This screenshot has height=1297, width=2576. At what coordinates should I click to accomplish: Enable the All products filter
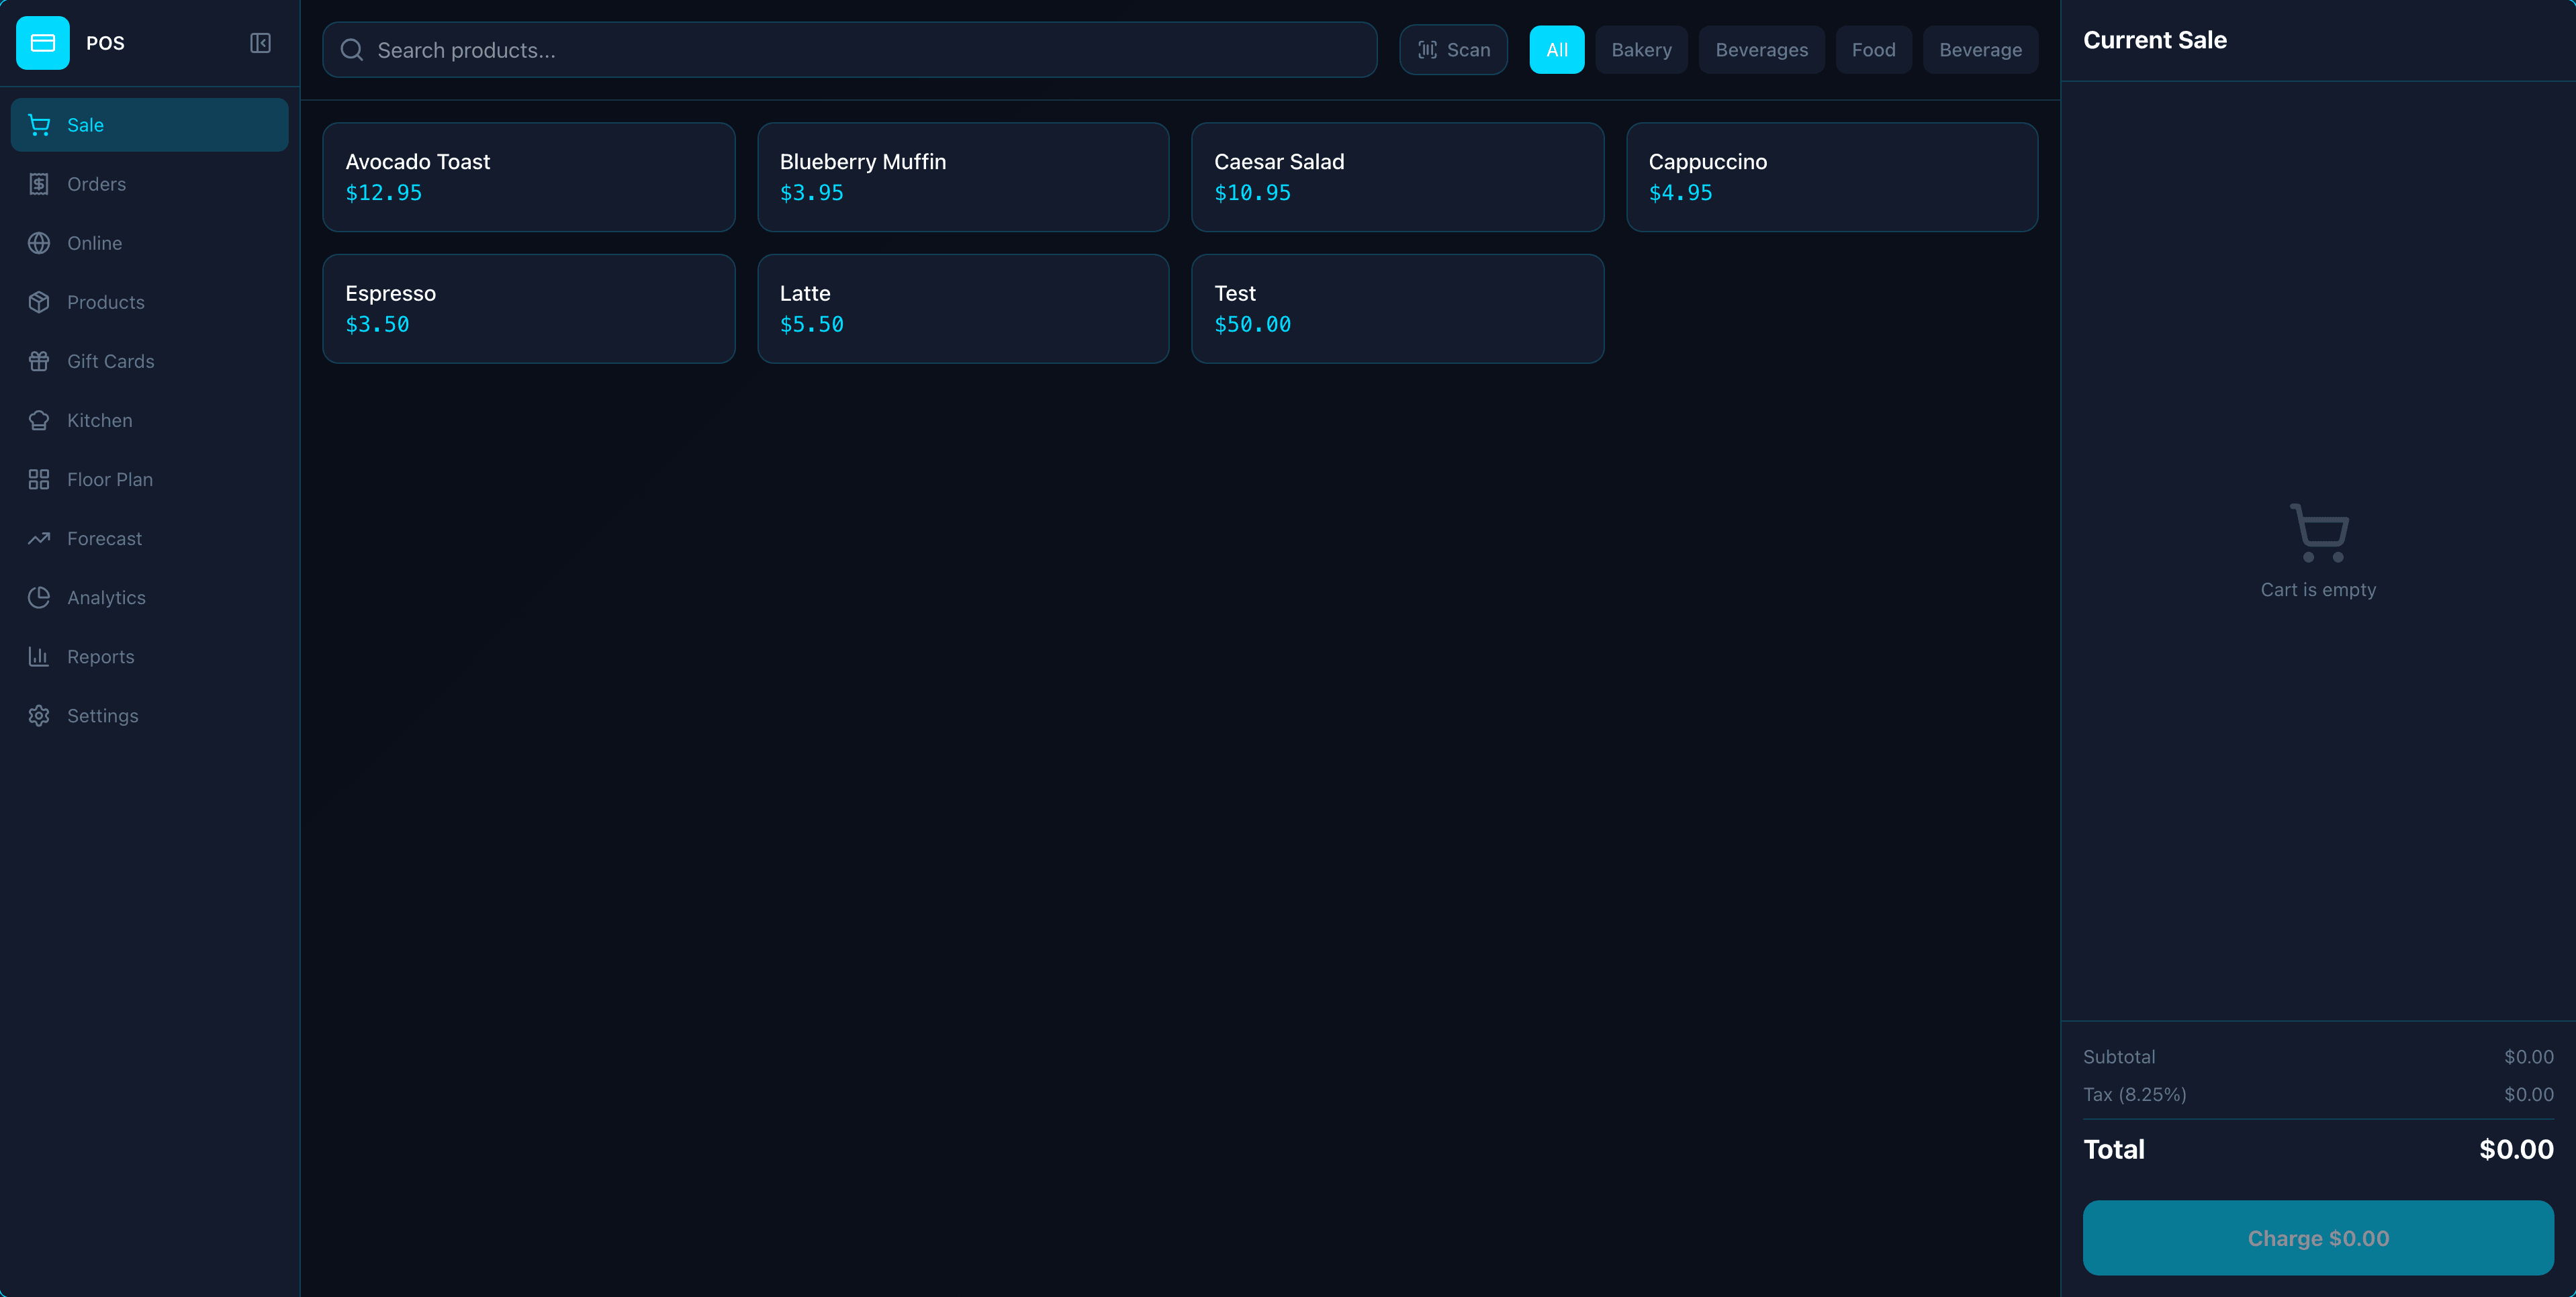[1556, 49]
